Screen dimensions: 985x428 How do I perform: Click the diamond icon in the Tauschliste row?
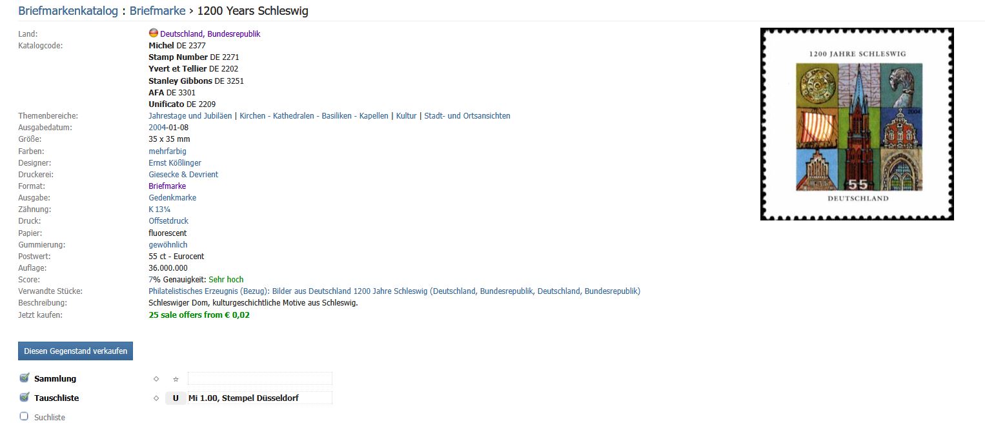click(156, 398)
